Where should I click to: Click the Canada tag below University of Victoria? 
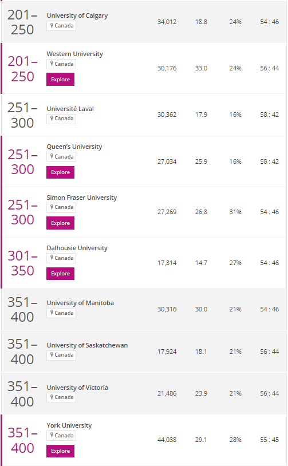tap(61, 397)
